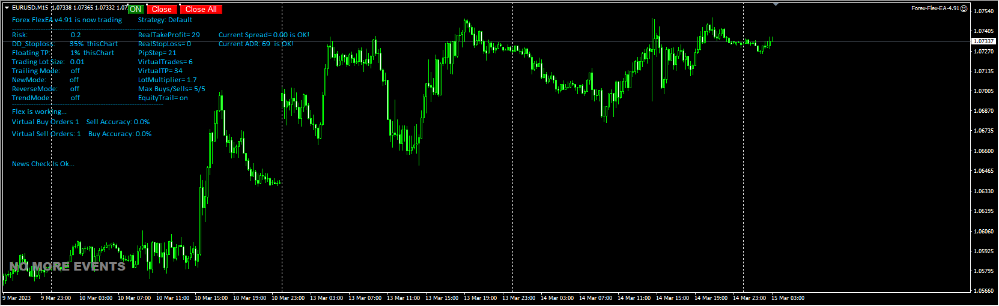
Task: Click the current price label 1.07337
Action: tap(983, 41)
